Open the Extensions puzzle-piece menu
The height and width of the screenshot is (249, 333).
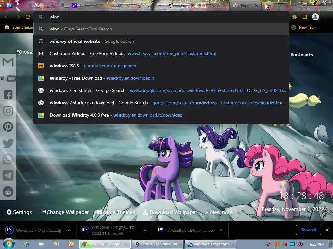coord(294,17)
